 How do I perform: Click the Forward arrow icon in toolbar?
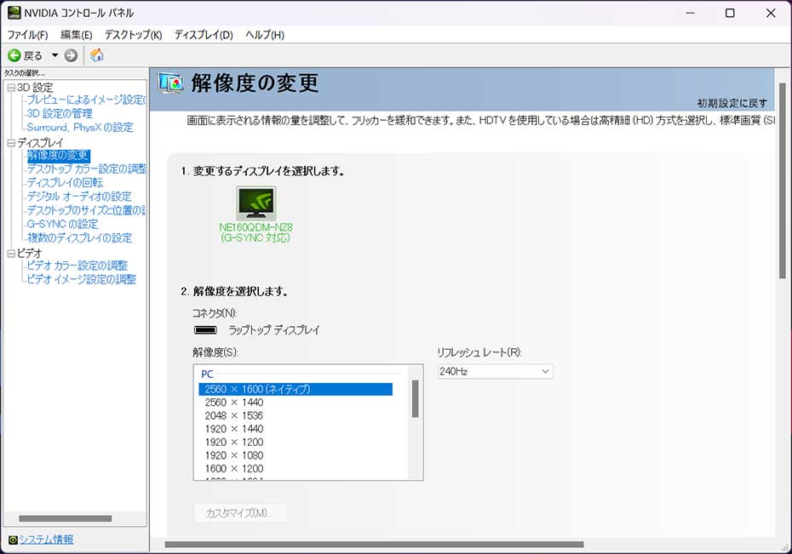[x=71, y=55]
